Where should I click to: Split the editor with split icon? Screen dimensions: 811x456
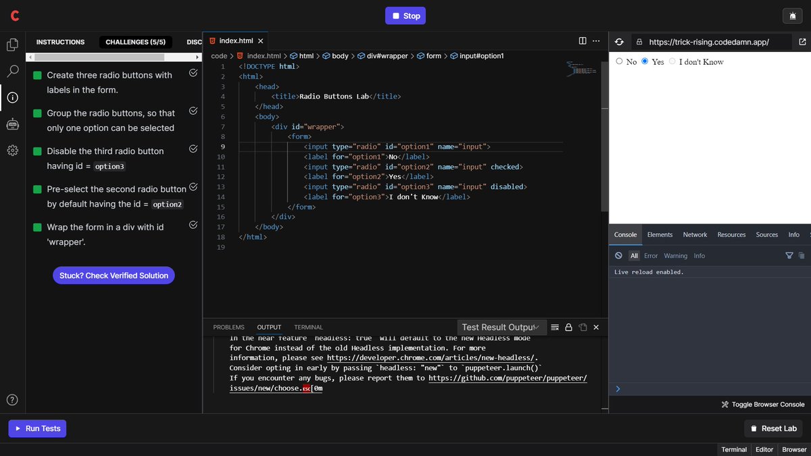click(583, 41)
